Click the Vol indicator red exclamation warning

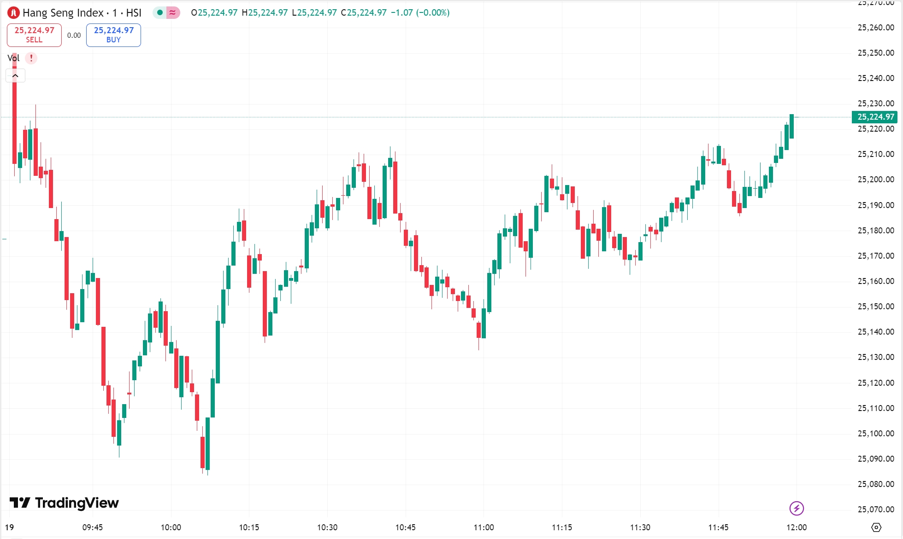coord(31,58)
